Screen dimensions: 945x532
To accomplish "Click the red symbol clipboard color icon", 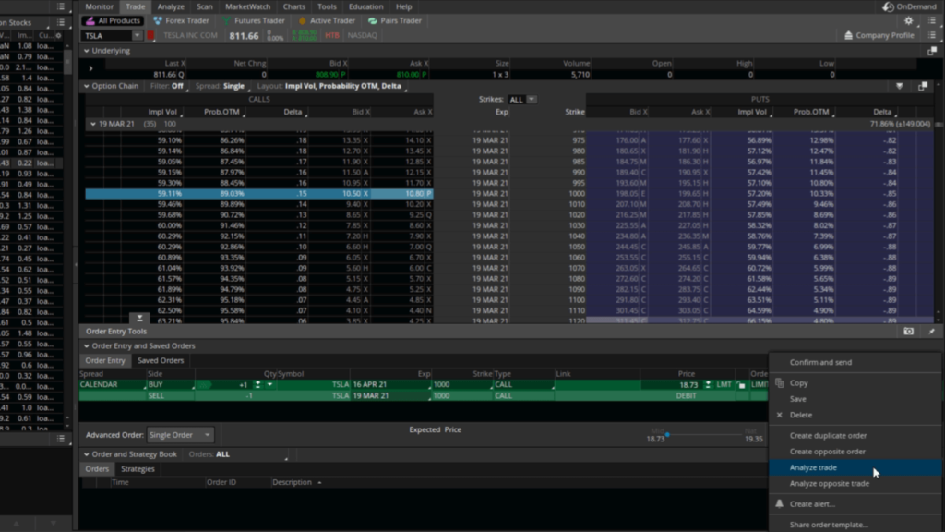I will tap(150, 35).
